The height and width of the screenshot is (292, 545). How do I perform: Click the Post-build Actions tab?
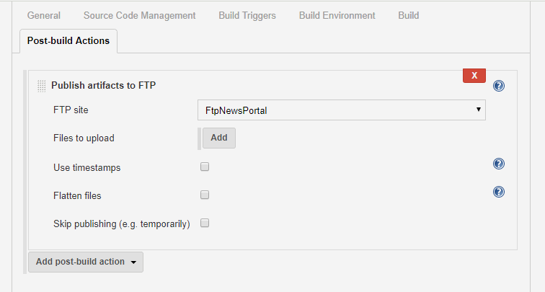pyautogui.click(x=68, y=41)
